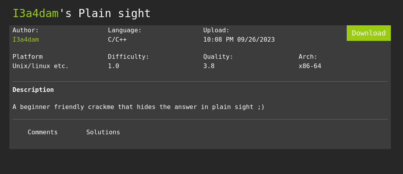The image size is (403, 174).
Task: Click the Unix/linux etc. platform value
Action: coord(41,66)
